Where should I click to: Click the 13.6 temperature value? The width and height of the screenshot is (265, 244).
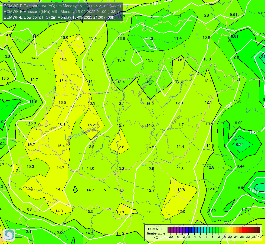pyautogui.click(x=178, y=60)
